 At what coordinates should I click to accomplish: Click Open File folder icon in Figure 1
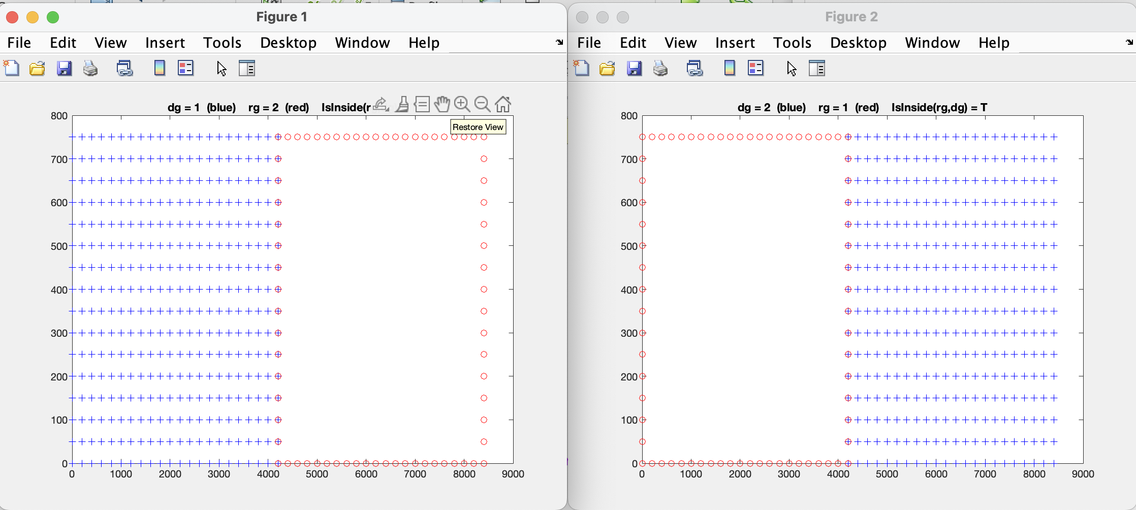[x=37, y=68]
